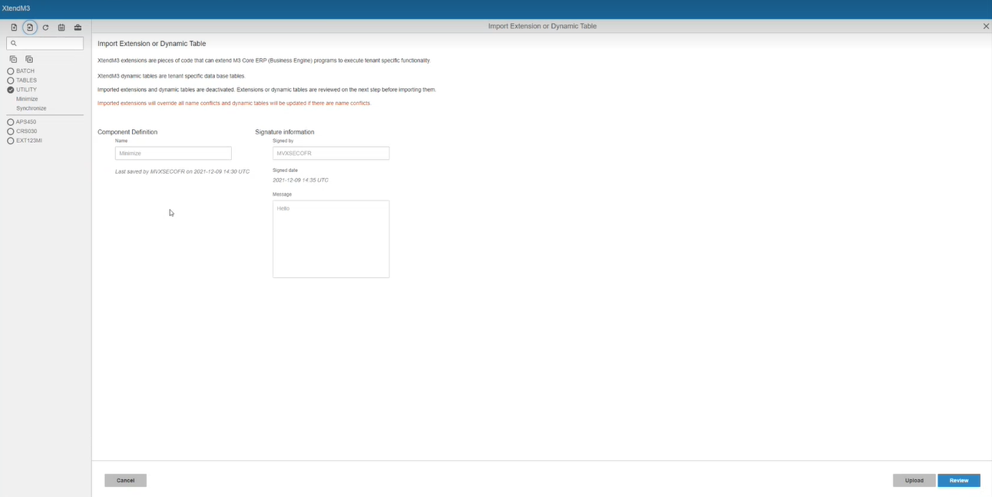Click the collapse all icon
The height and width of the screenshot is (497, 992).
pyautogui.click(x=13, y=59)
